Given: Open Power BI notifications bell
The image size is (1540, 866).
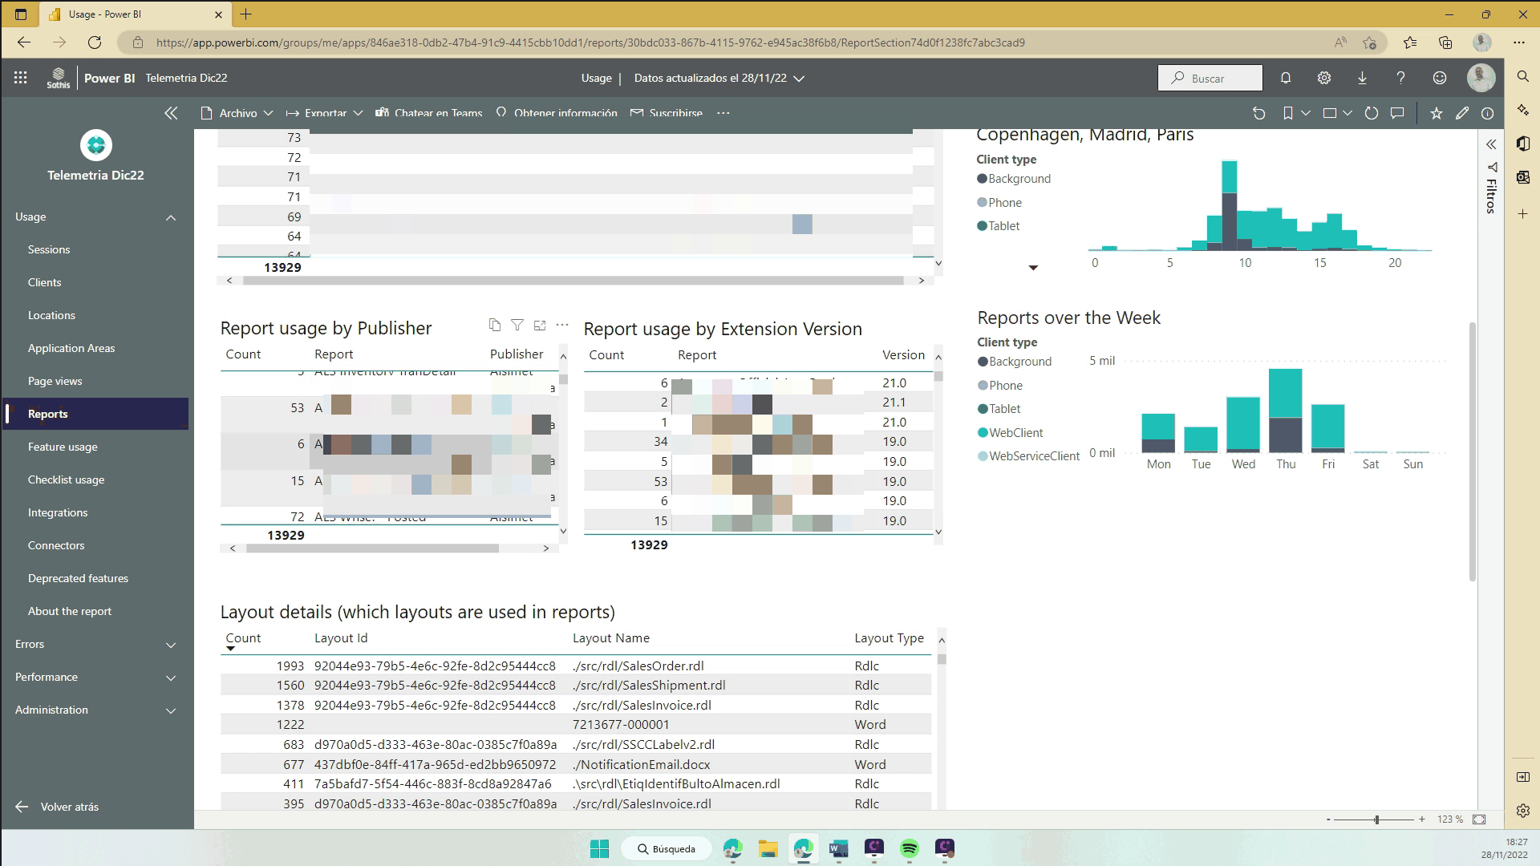Looking at the screenshot, I should (1286, 78).
